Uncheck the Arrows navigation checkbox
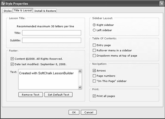165x119 pixels. [94, 71]
